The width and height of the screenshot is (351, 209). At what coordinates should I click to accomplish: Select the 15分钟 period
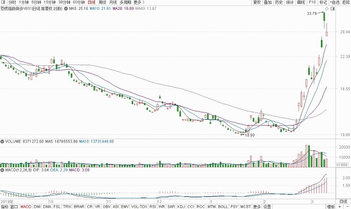[x=49, y=2]
